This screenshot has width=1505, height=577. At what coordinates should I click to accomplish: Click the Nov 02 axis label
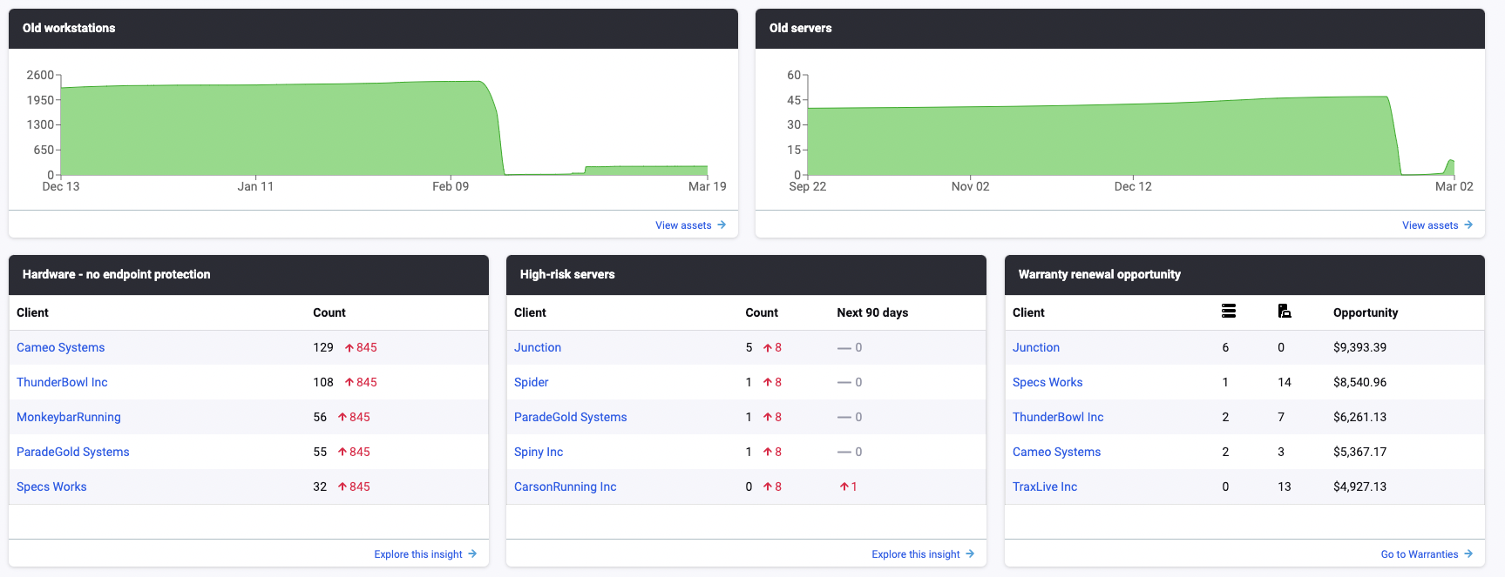(x=970, y=186)
